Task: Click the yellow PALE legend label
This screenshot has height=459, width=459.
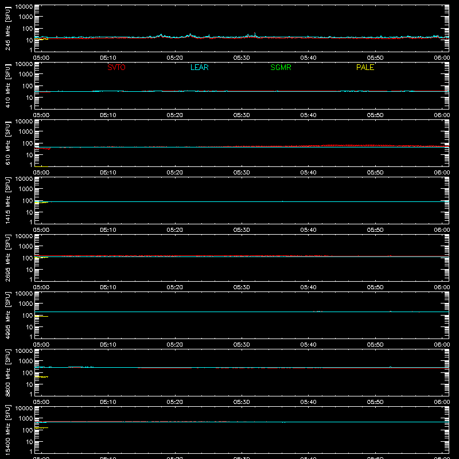Action: tap(365, 67)
